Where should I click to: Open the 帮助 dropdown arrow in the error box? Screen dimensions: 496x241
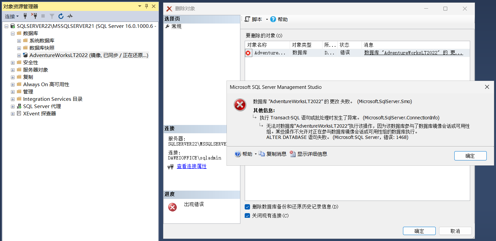(x=256, y=154)
